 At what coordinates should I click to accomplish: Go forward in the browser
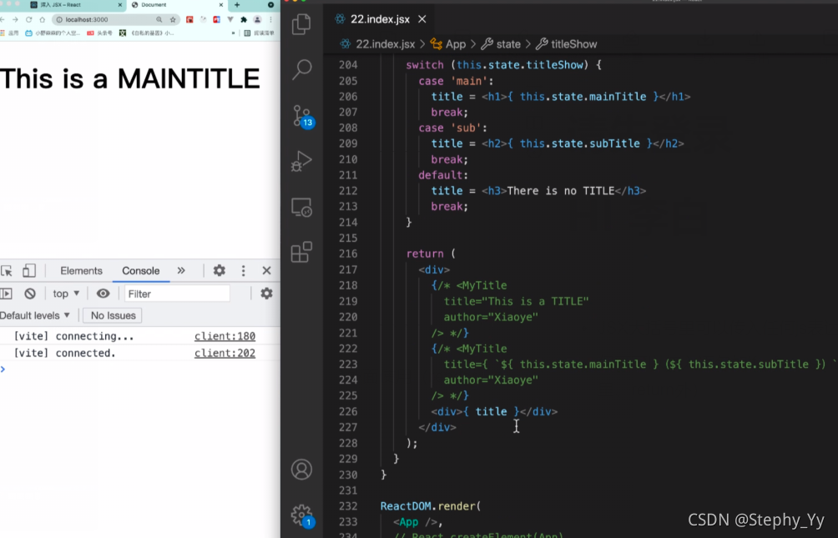click(15, 20)
